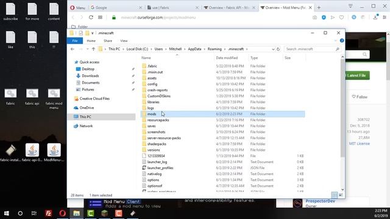
Task: Click Mitchell in the address breadcrumb
Action: 175,49
